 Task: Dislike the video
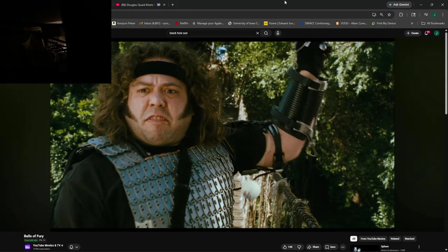coord(299,247)
